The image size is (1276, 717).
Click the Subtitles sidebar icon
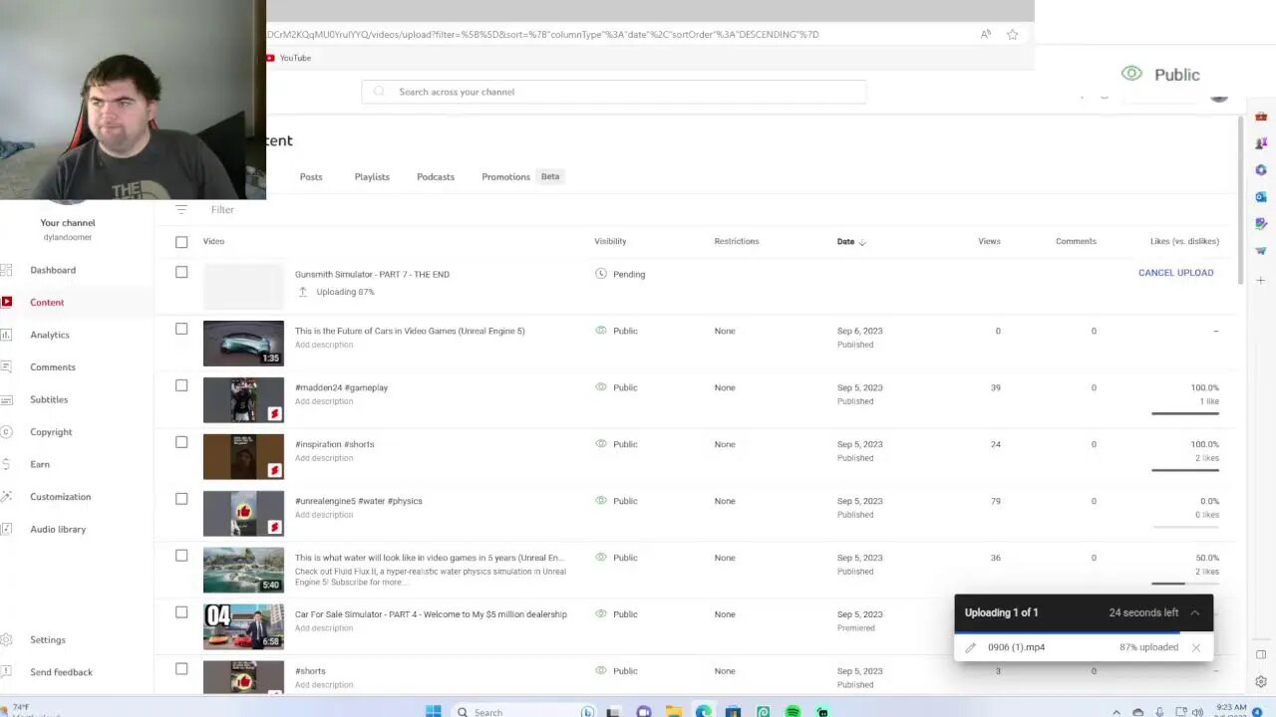coord(7,399)
